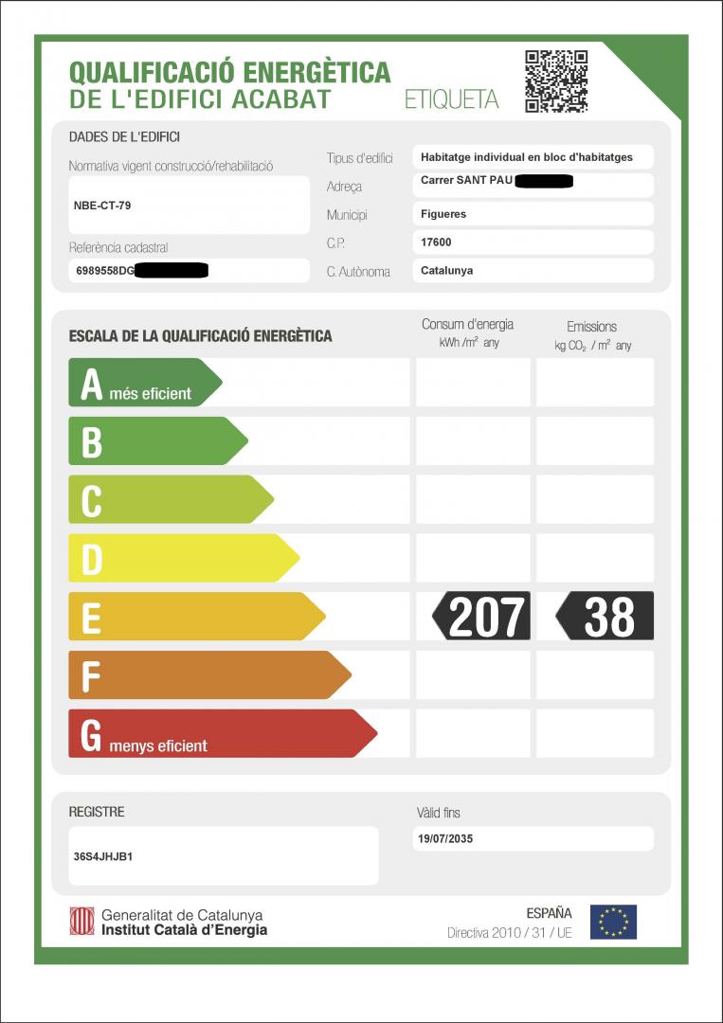
Task: Click the Generalitat de Catalunya logo
Action: coord(82,922)
